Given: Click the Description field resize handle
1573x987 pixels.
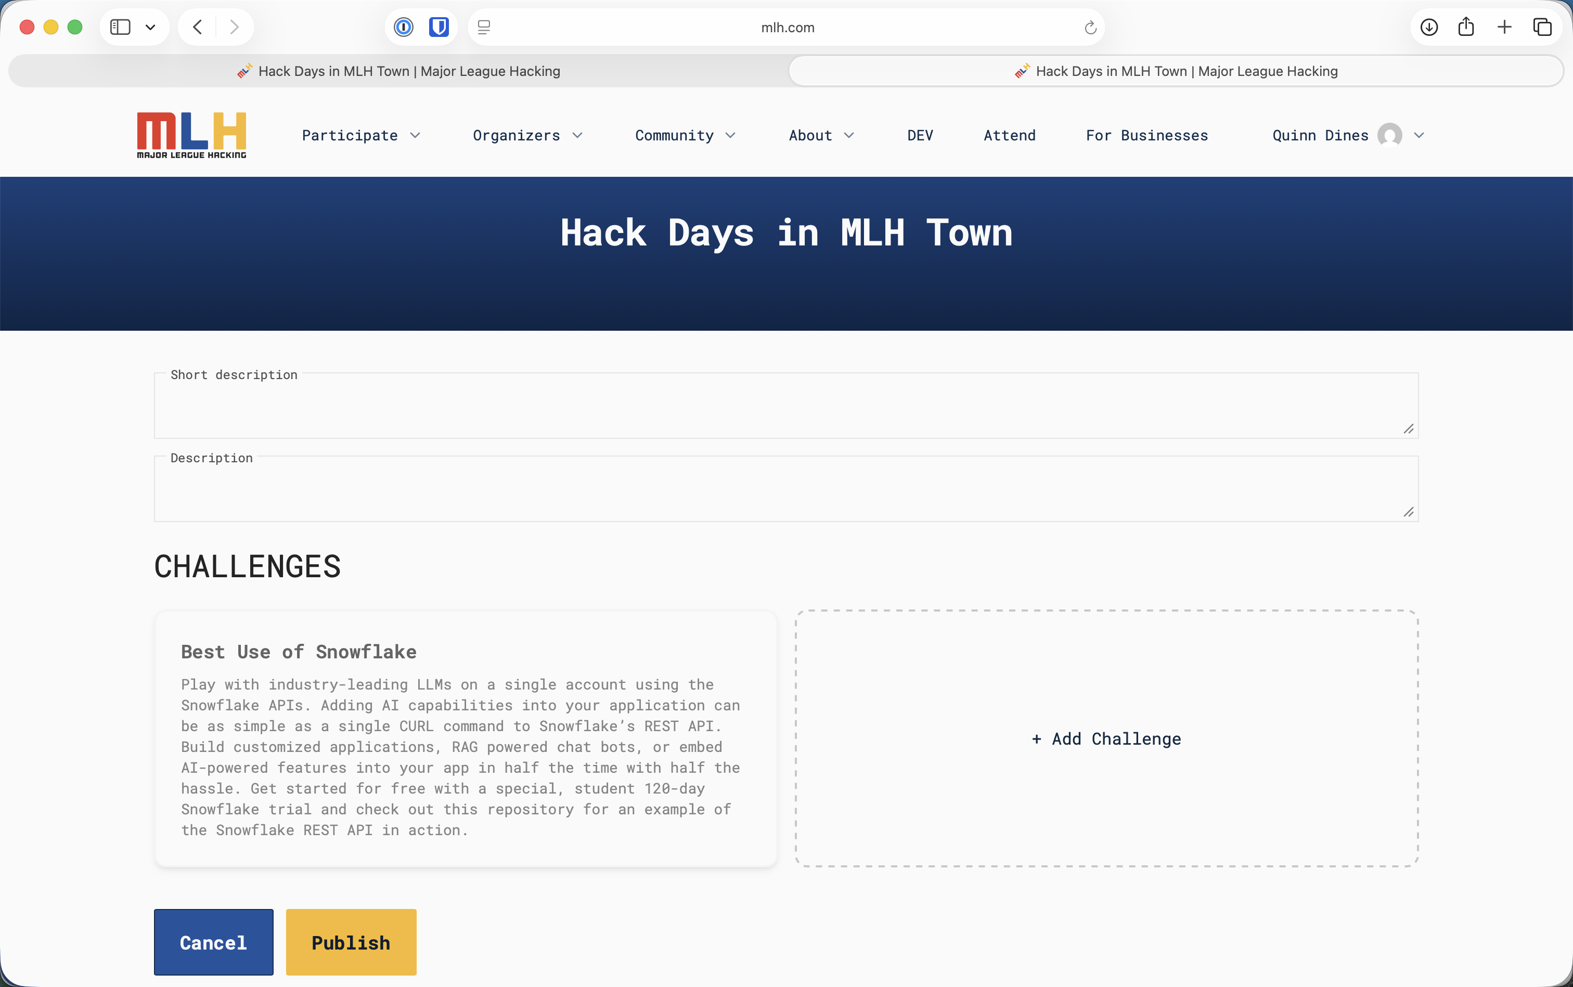Looking at the screenshot, I should [x=1409, y=512].
